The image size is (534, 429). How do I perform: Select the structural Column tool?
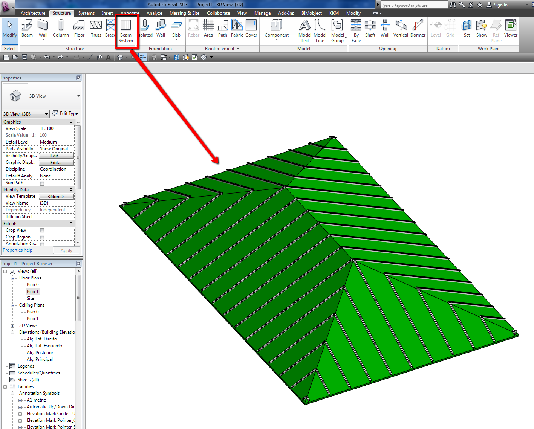point(61,29)
